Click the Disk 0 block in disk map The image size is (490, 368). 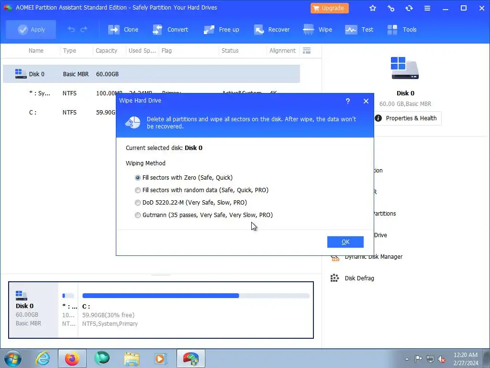[33, 310]
